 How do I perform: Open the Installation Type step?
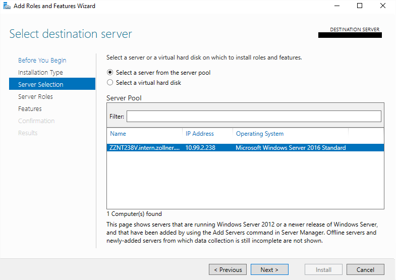click(40, 73)
